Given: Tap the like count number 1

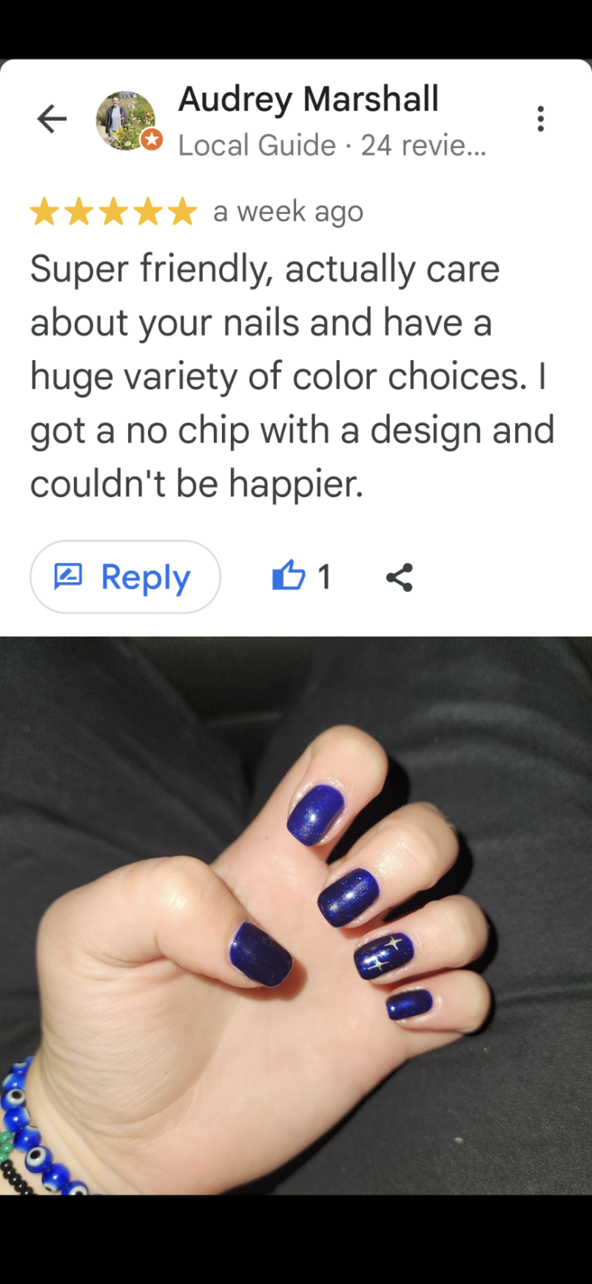Looking at the screenshot, I should [x=324, y=577].
